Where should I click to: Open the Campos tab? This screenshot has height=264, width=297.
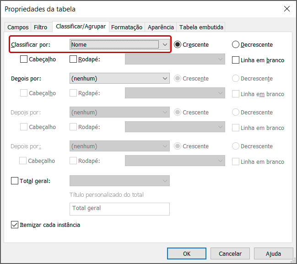coord(18,27)
